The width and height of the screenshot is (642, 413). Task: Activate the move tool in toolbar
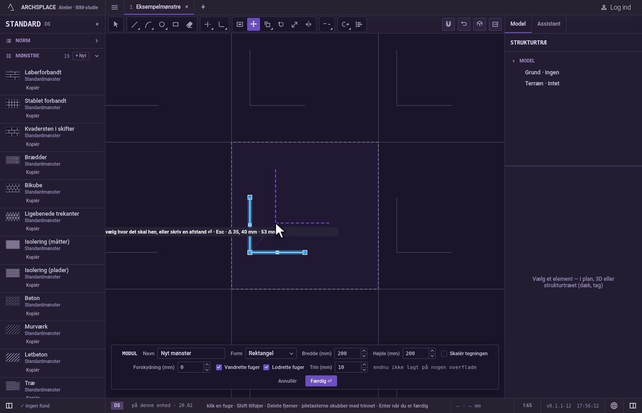pos(254,24)
